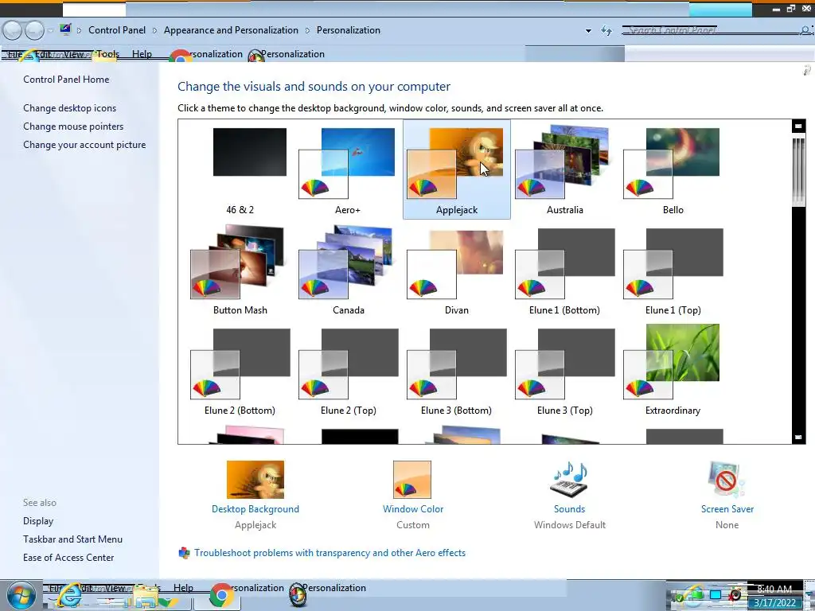Click Appearance and Personalization breadcrumb

(231, 30)
